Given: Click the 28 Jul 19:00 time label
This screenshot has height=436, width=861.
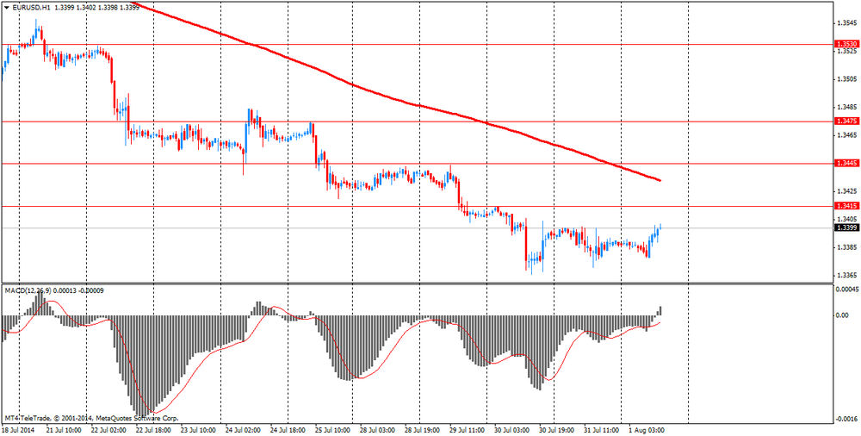Looking at the screenshot, I should click(x=422, y=429).
